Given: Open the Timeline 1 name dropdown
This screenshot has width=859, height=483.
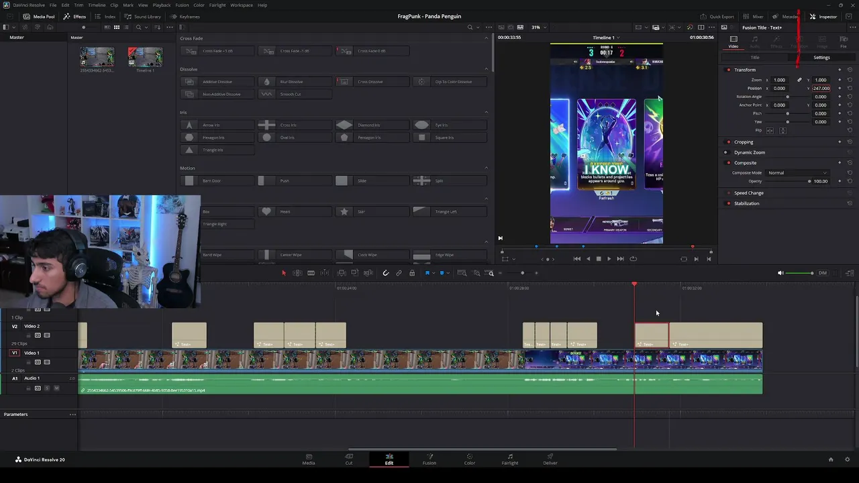Looking at the screenshot, I should pyautogui.click(x=605, y=38).
